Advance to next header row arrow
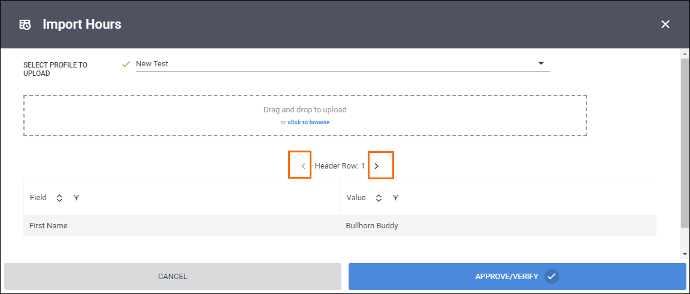The image size is (690, 294). point(376,166)
